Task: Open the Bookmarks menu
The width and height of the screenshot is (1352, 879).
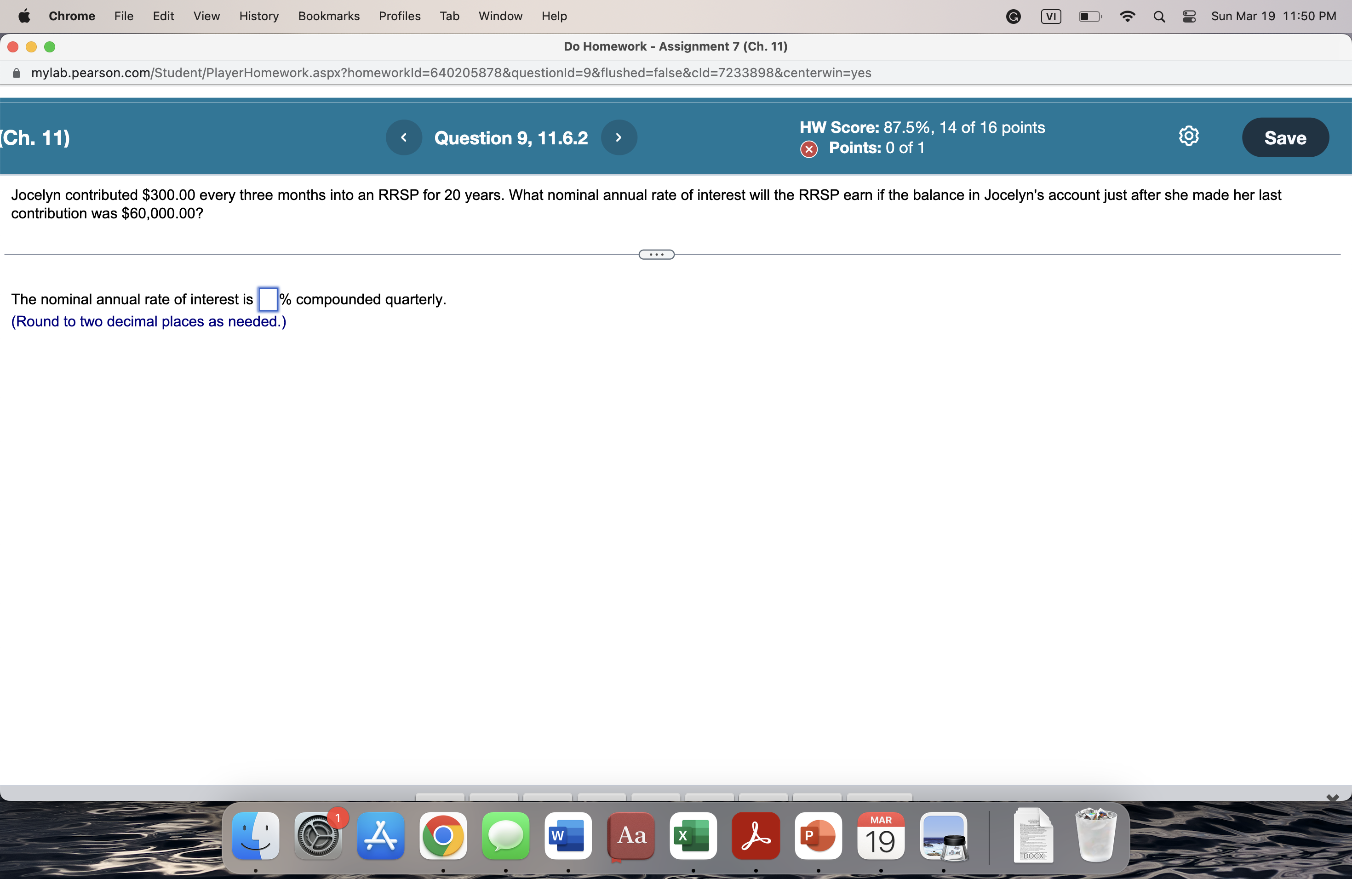Action: click(x=329, y=16)
